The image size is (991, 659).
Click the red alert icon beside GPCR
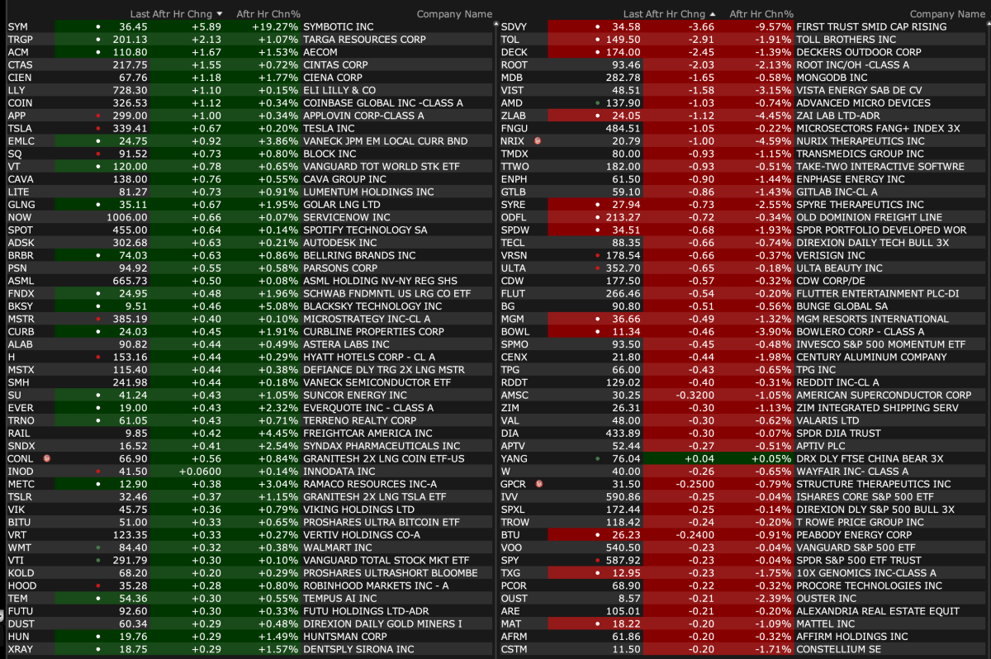pos(538,484)
